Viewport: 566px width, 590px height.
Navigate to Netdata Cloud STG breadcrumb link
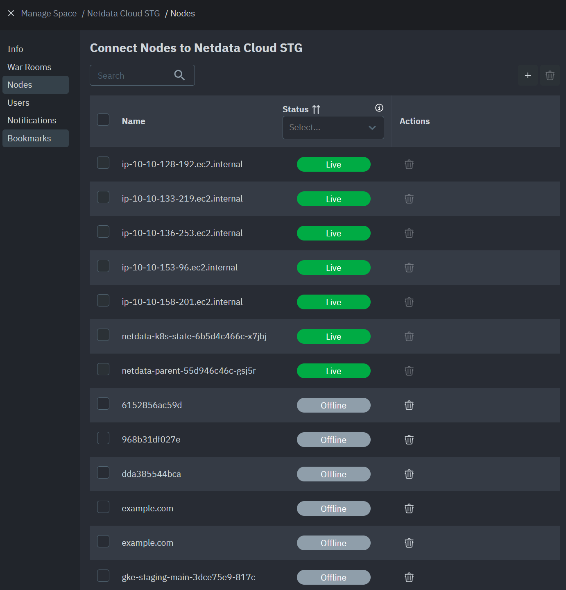coord(123,13)
